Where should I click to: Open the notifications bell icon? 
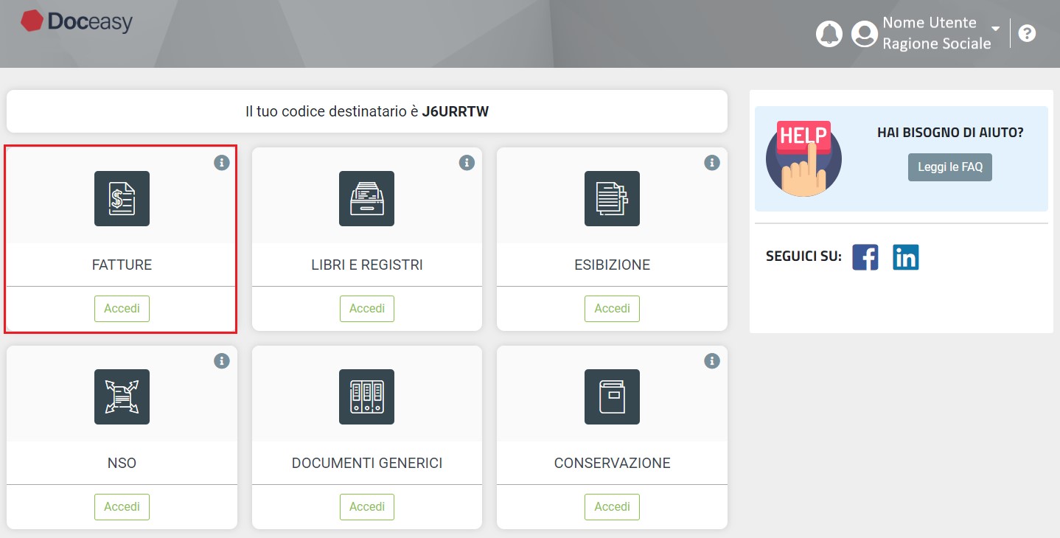click(829, 33)
